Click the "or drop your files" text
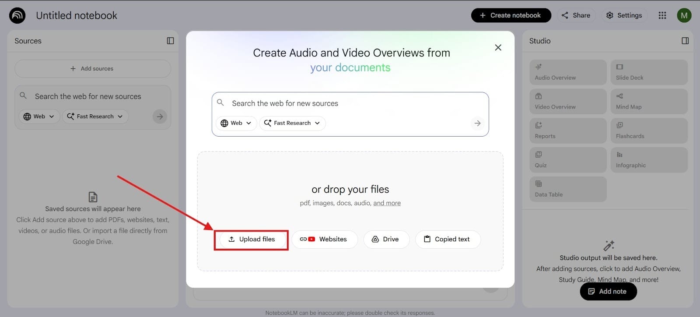 tap(350, 189)
